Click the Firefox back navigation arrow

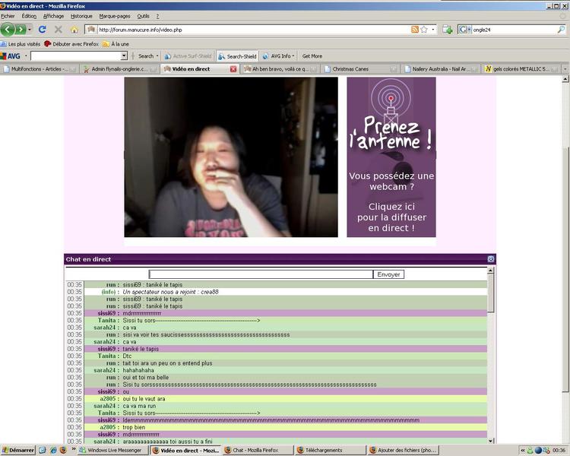8,30
